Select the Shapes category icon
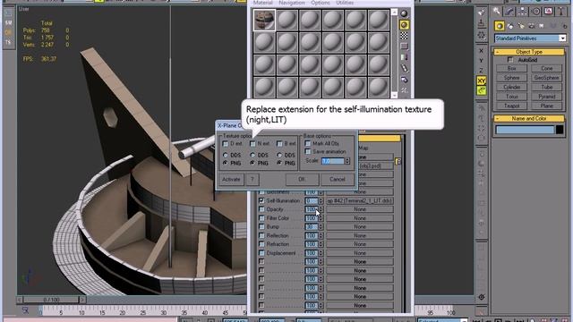 pyautogui.click(x=510, y=26)
